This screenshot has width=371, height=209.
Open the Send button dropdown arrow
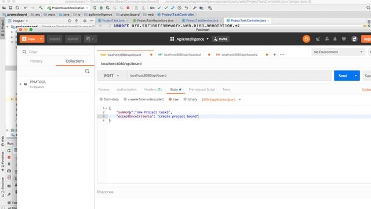[x=355, y=75]
